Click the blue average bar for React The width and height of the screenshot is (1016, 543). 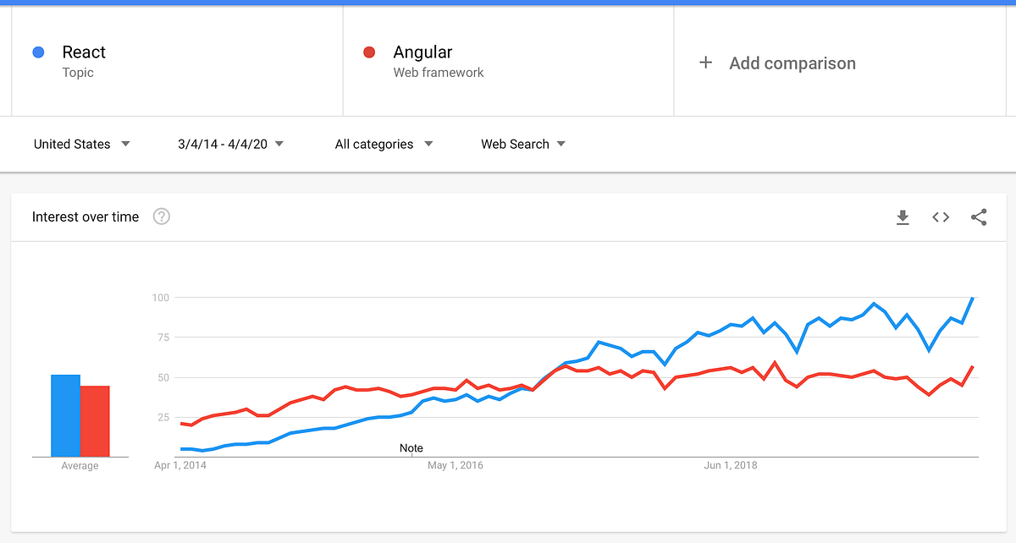pos(66,414)
